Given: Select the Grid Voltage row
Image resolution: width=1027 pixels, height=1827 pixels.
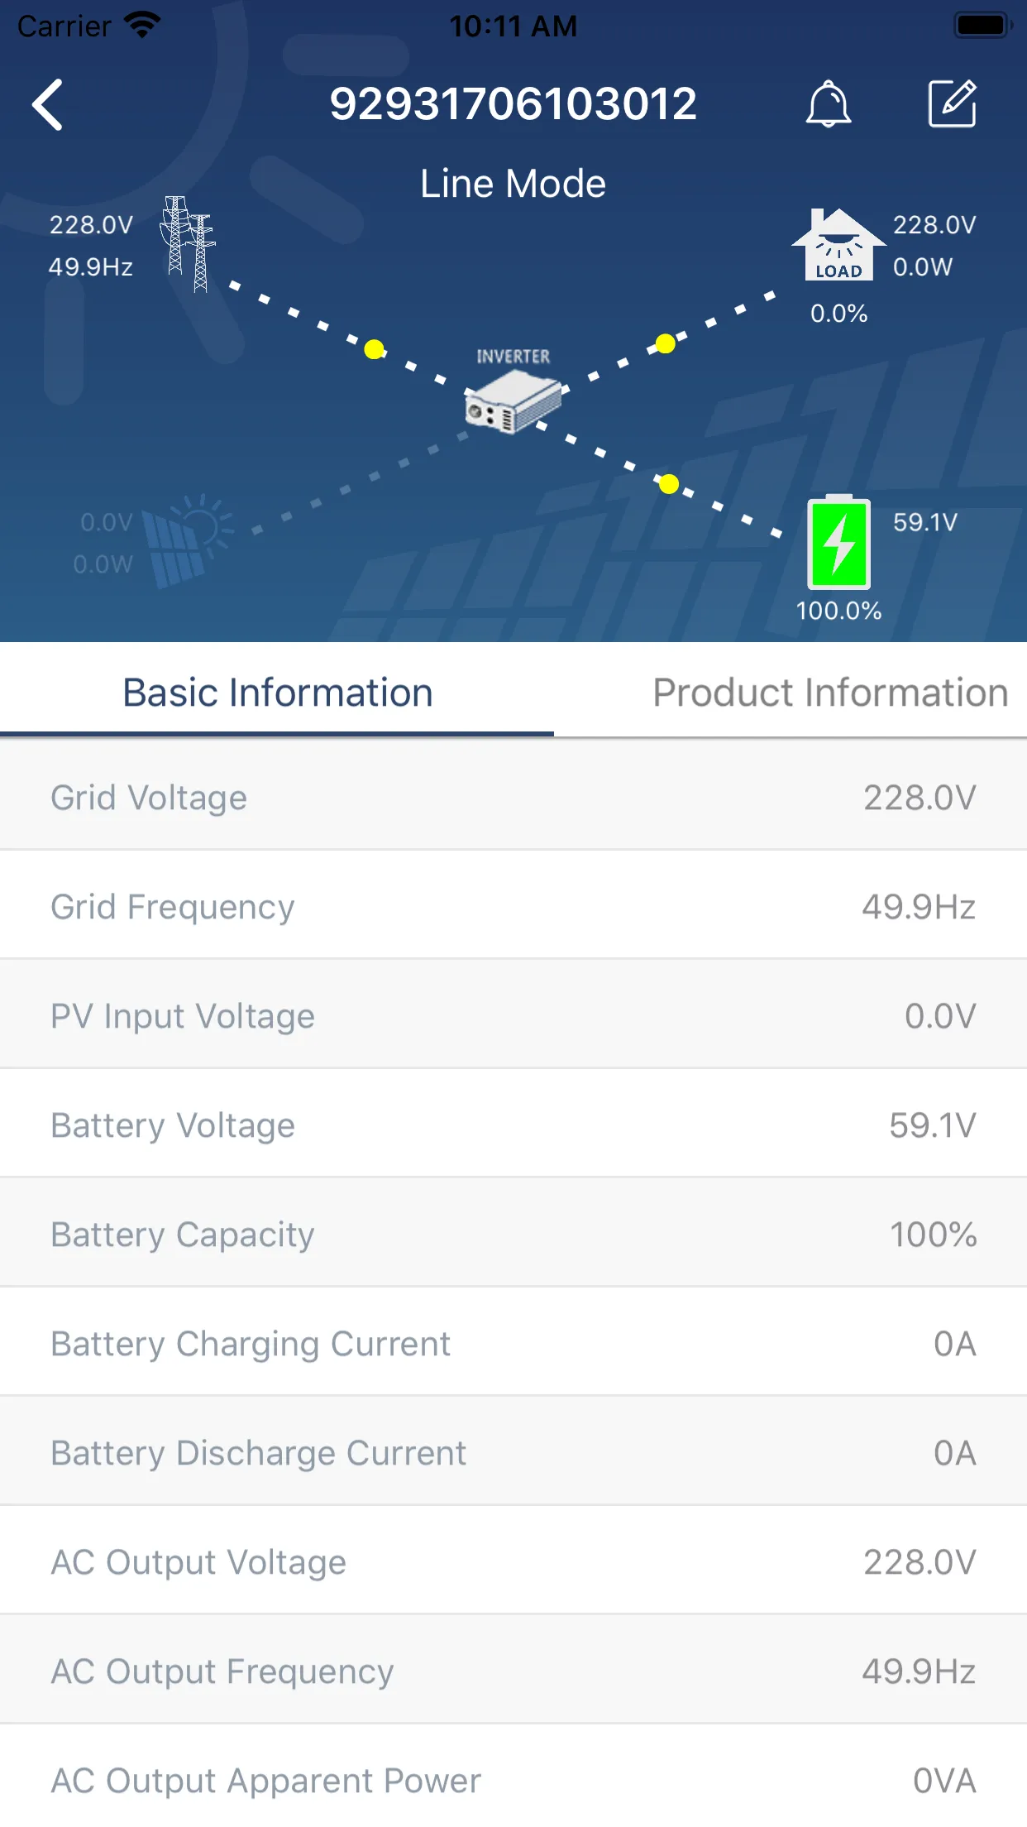Looking at the screenshot, I should (513, 798).
